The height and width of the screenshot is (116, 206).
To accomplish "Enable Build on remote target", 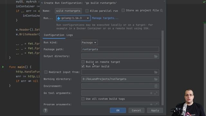I will (83, 62).
